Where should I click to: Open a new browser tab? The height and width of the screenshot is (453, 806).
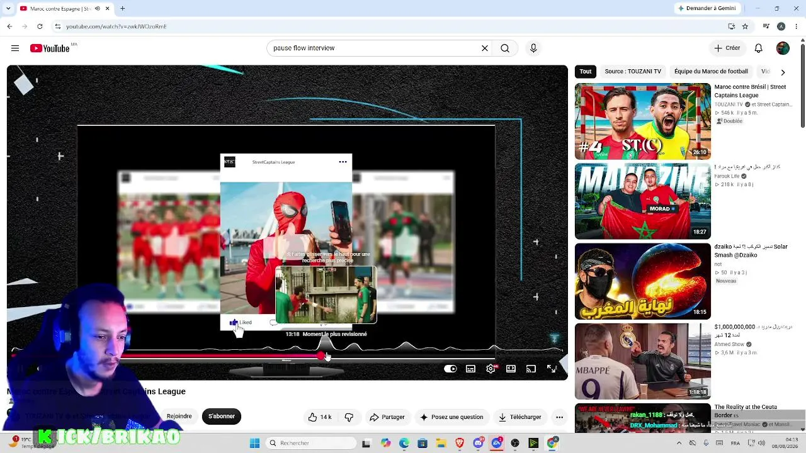(x=122, y=9)
